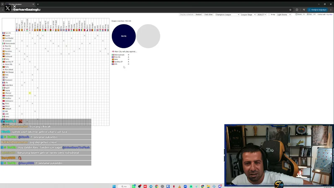This screenshot has width=334, height=188.
Task: Open the browser extensions puzzle icon
Action: pos(297,10)
